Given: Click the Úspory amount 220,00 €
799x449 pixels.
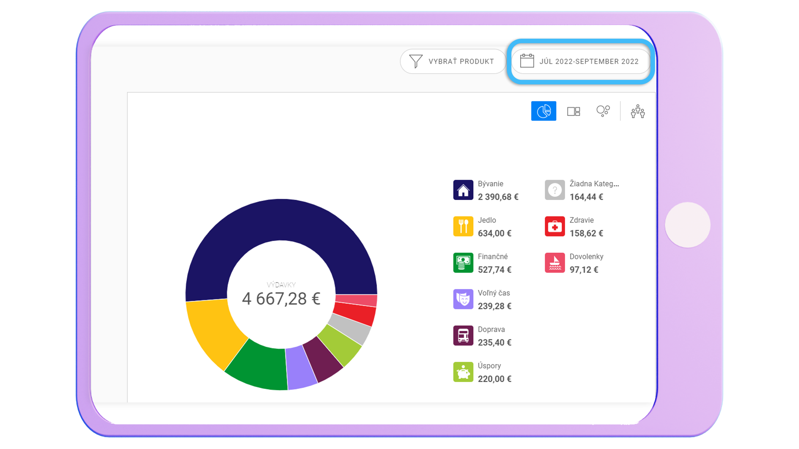Looking at the screenshot, I should (494, 379).
